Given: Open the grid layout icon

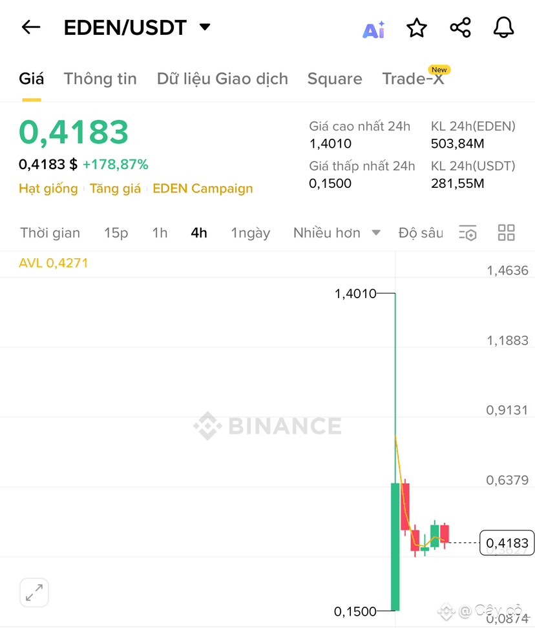Looking at the screenshot, I should (x=507, y=233).
